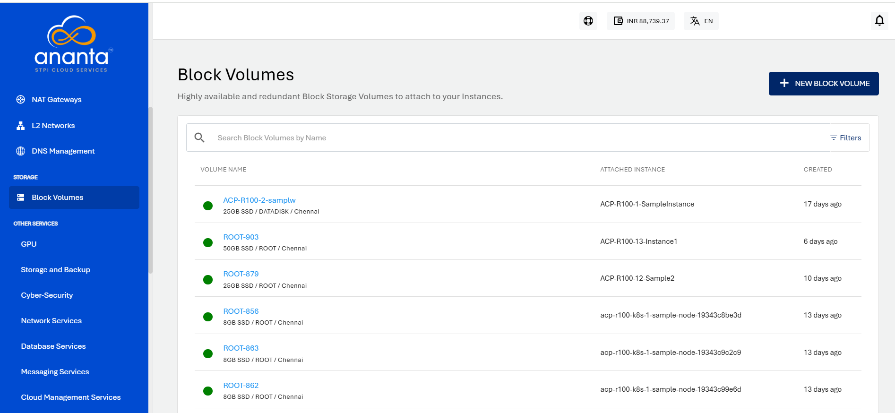Click '25GB SSD / DATADISK / Chennai' details

click(x=271, y=212)
